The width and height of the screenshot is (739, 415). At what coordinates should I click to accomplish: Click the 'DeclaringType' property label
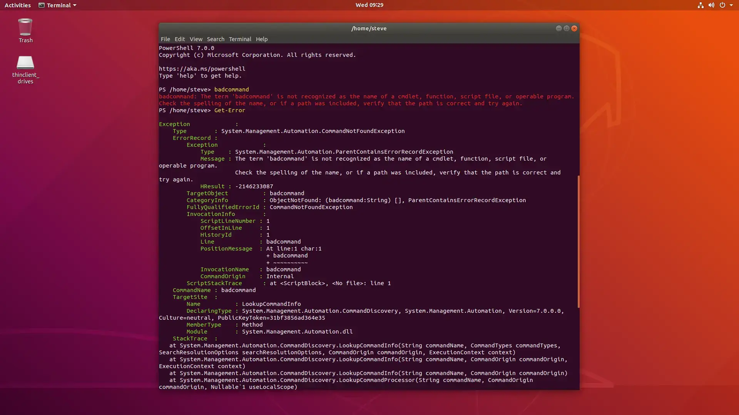point(209,311)
